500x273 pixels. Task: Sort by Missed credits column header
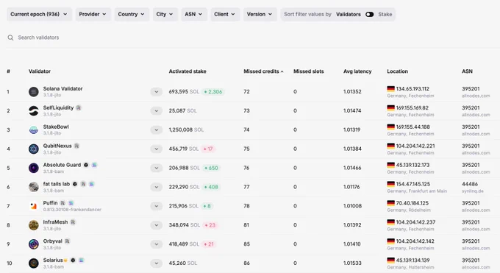coord(263,71)
